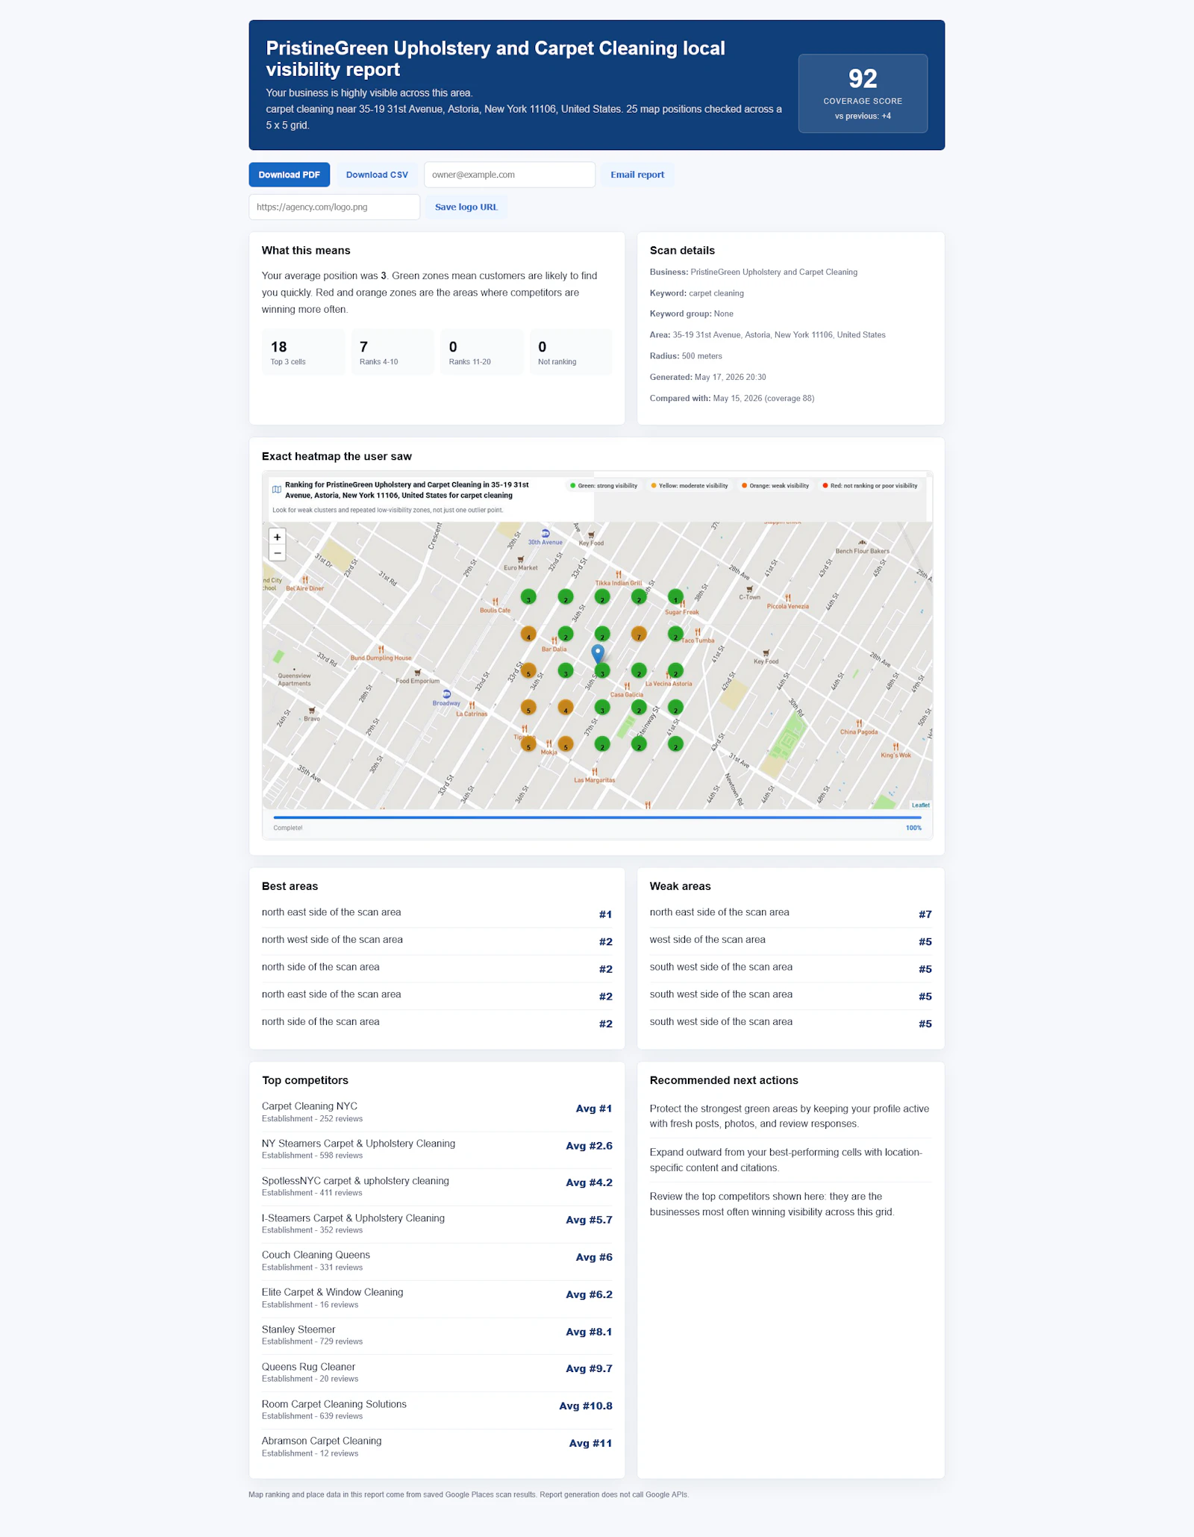Click the 30th Avenue subway icon
The image size is (1194, 1537).
(546, 534)
